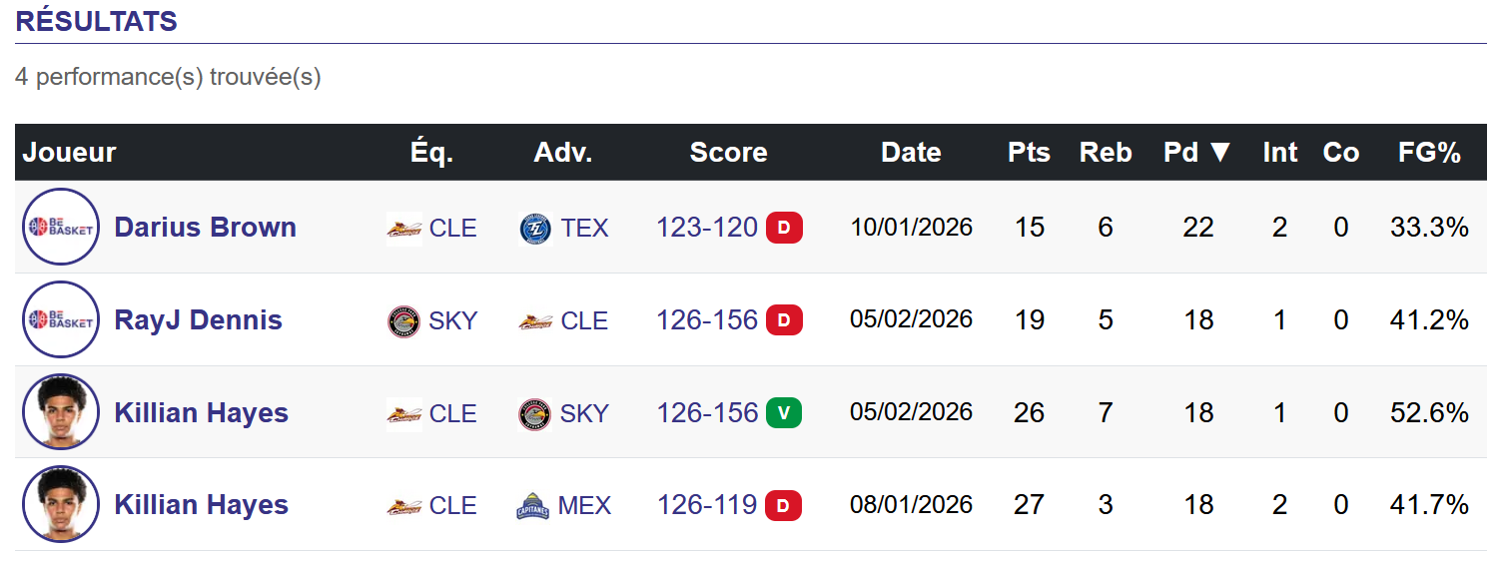Image resolution: width=1501 pixels, height=562 pixels.
Task: Click the TEX team logo icon
Action: [535, 229]
